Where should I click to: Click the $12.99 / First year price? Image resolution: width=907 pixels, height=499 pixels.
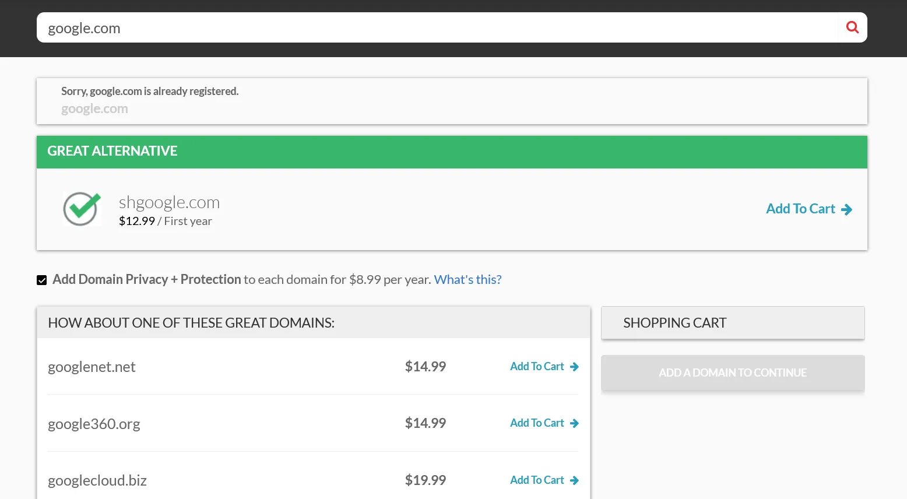point(166,221)
